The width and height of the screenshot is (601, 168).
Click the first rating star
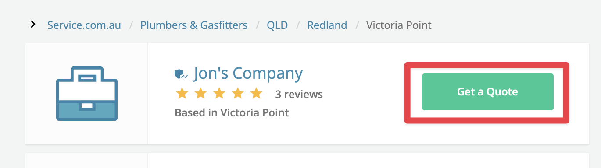click(182, 93)
